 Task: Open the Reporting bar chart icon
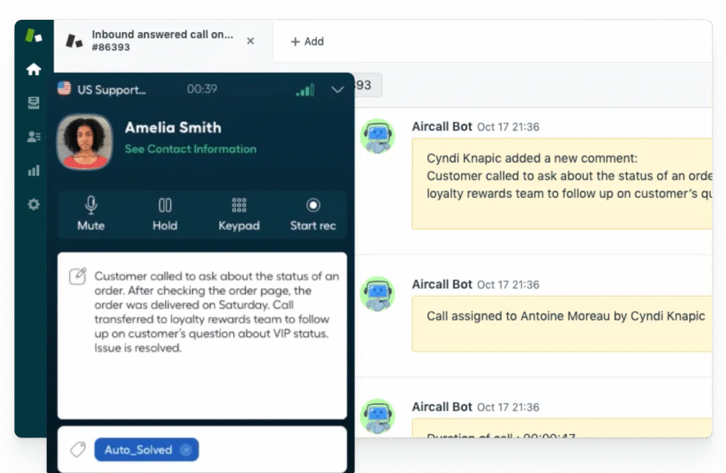[x=33, y=170]
